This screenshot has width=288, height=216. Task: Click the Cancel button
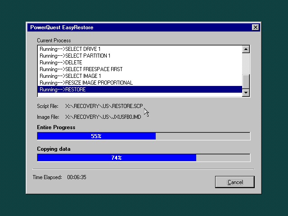pos(235,182)
